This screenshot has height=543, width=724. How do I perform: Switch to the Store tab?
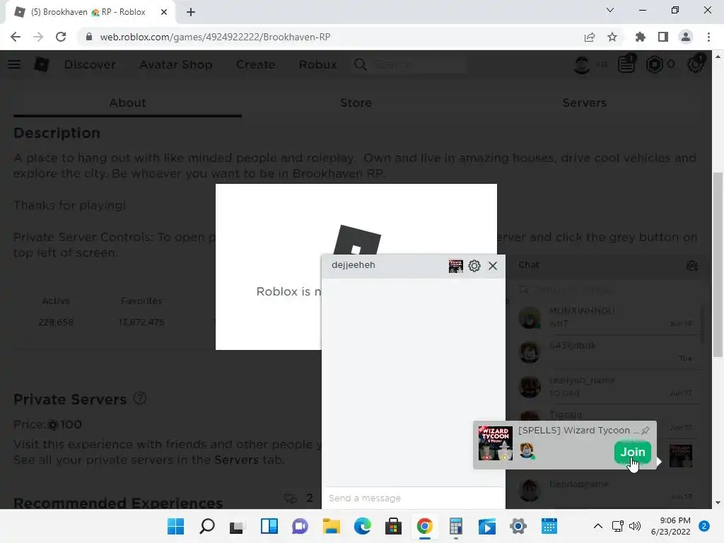tap(356, 103)
